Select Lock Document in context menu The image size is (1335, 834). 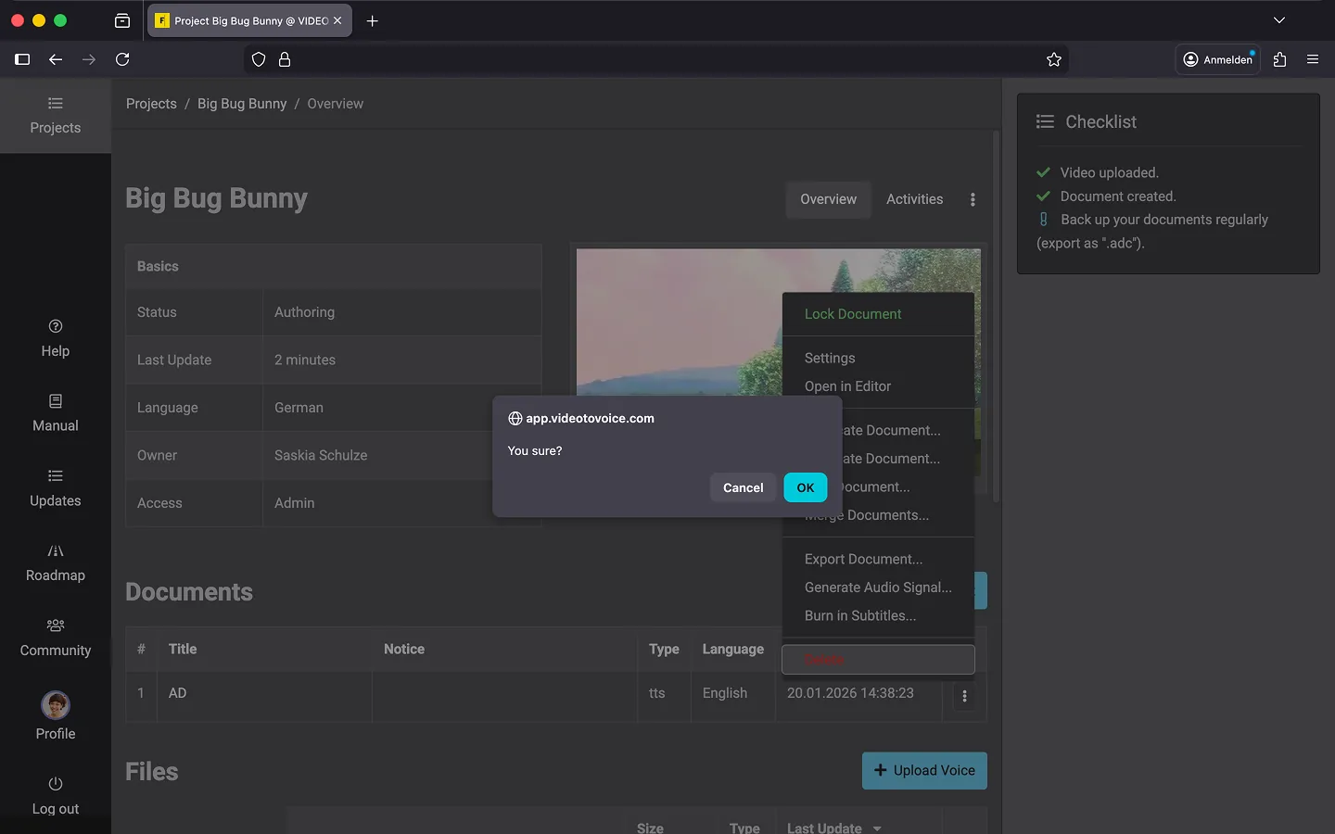pyautogui.click(x=852, y=314)
